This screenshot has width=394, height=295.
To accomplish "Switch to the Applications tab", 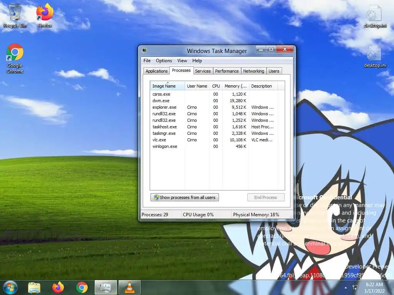I will 156,71.
